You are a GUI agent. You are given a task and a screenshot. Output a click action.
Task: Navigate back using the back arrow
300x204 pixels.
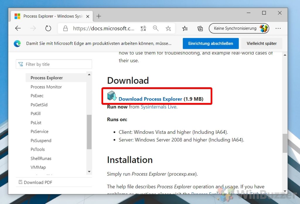[18, 28]
